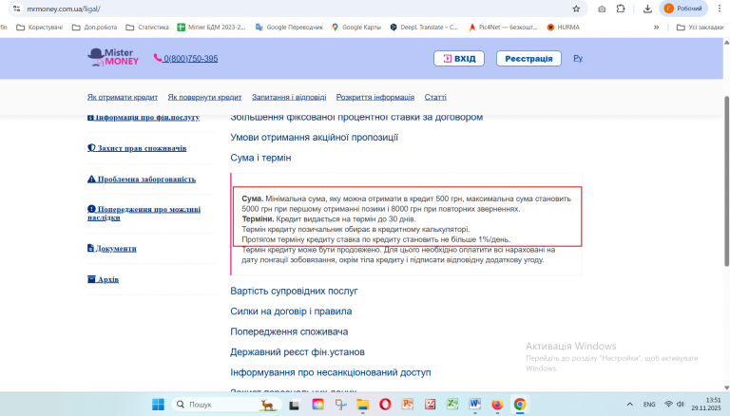Screen dimensions: 730x416
Task: Open the HURMA bookmark
Action: [x=564, y=27]
